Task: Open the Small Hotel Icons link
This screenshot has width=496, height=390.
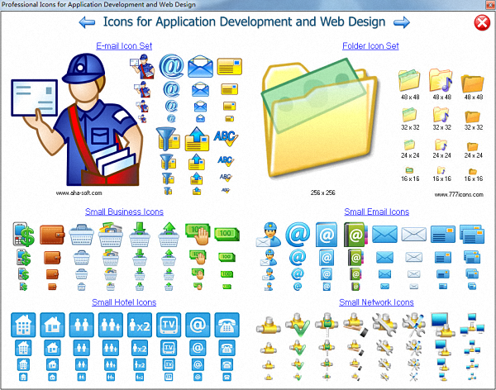Action: [x=124, y=302]
